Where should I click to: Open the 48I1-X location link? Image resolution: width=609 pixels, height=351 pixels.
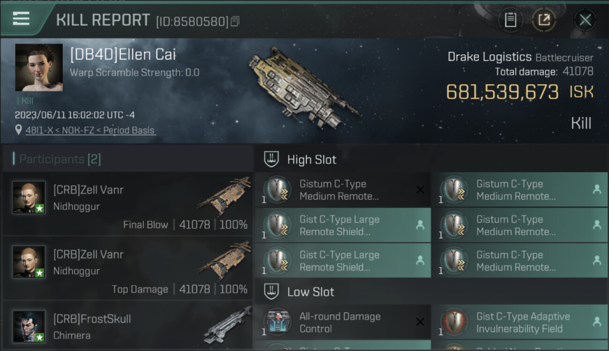click(90, 131)
